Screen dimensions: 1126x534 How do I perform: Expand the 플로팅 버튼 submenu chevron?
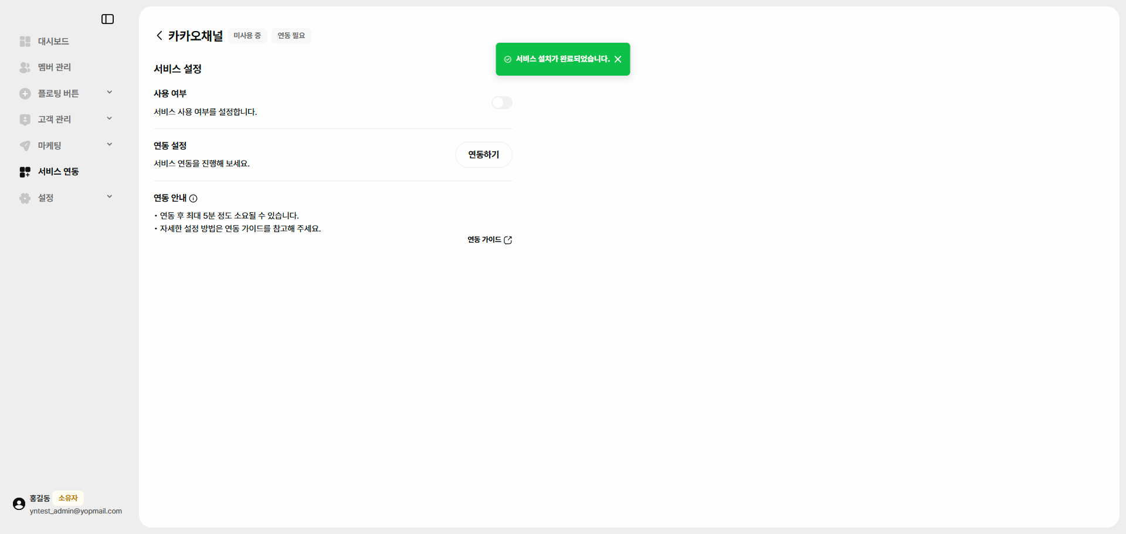[x=110, y=93]
